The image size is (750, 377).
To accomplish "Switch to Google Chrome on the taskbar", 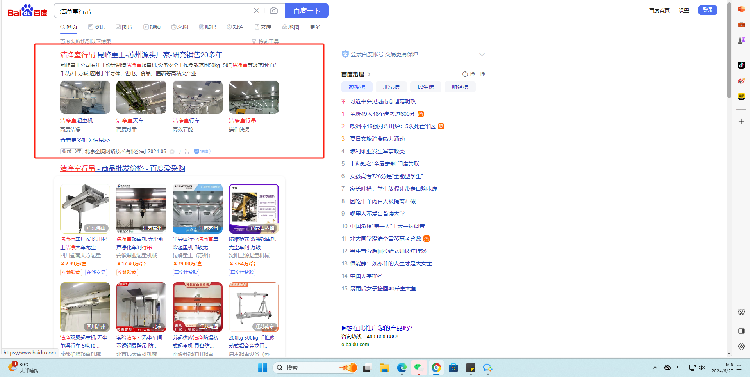I will 436,368.
